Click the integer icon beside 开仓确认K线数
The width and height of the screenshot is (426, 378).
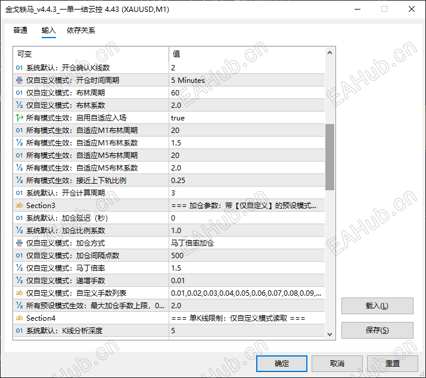(x=19, y=68)
